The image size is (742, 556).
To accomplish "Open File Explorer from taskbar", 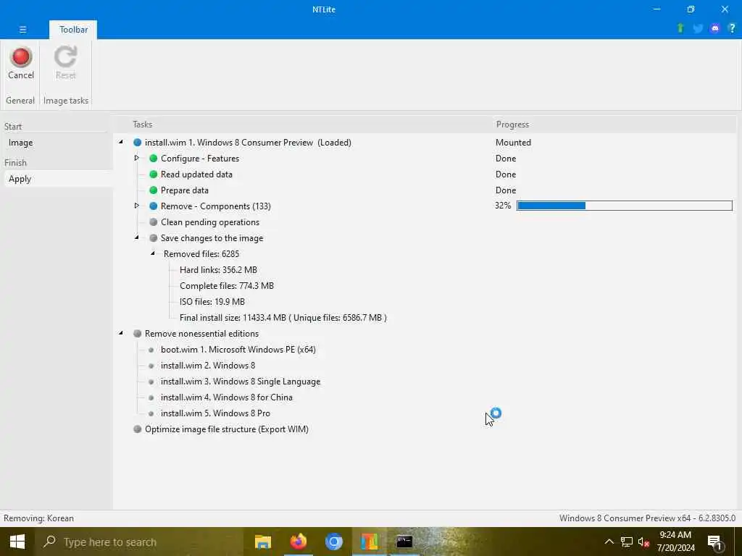I will click(262, 542).
